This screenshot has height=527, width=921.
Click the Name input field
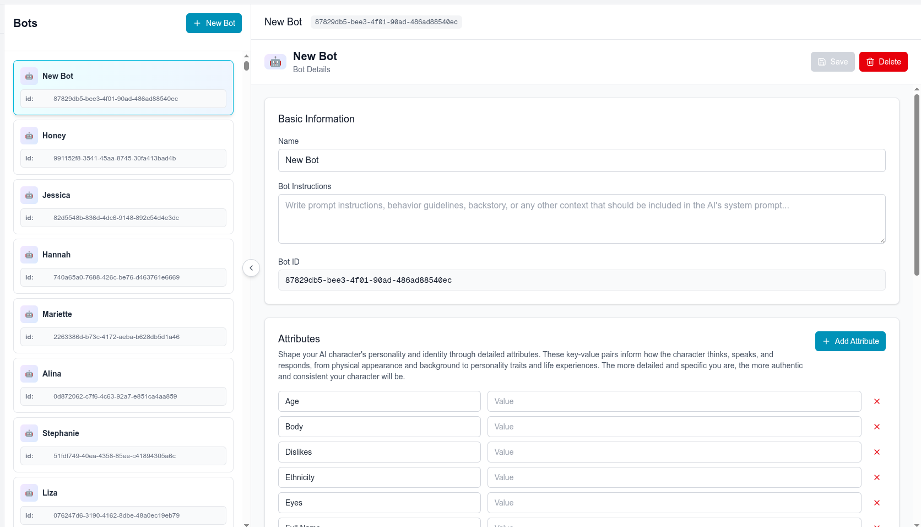pyautogui.click(x=582, y=160)
